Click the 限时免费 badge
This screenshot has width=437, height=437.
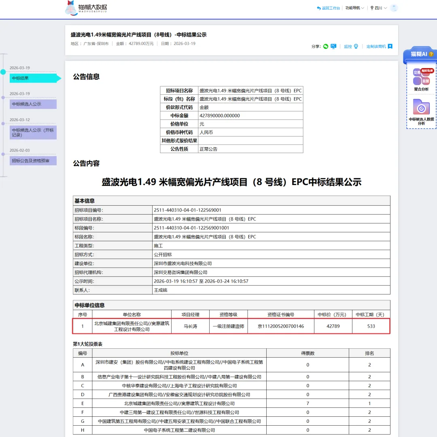click(x=427, y=71)
